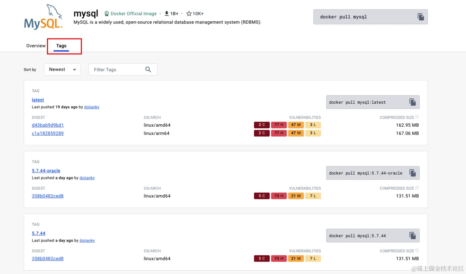The width and height of the screenshot is (466, 274).
Task: Copy the mysql:latest pull command
Action: pos(413,102)
